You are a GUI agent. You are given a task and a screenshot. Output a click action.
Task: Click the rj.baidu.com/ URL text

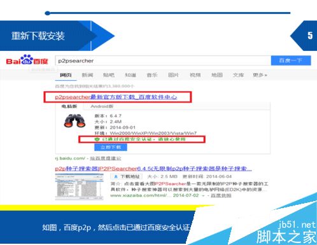pos(70,158)
